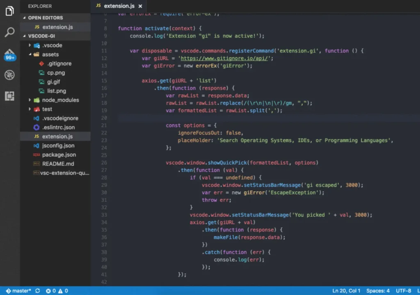Click the warnings count icon in status bar
The width and height of the screenshot is (420, 295).
61,291
